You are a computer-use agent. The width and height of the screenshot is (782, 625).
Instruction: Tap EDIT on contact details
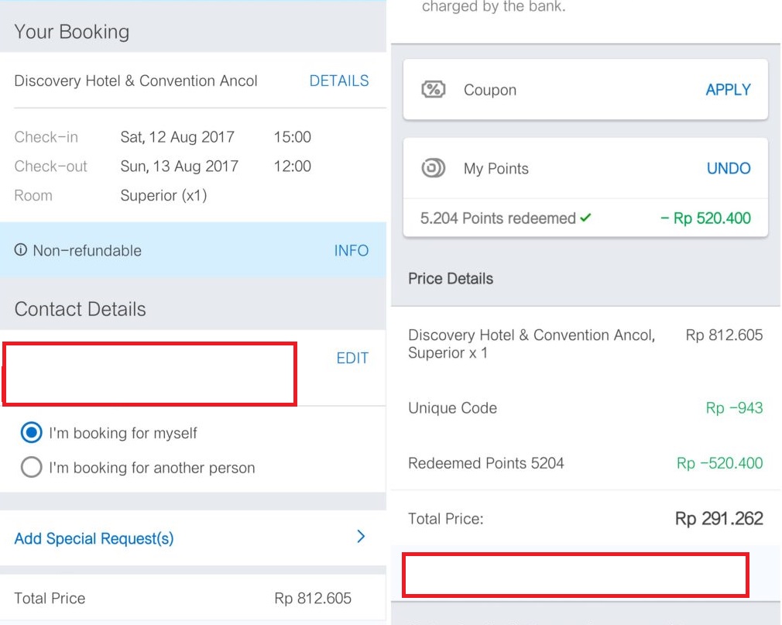352,358
